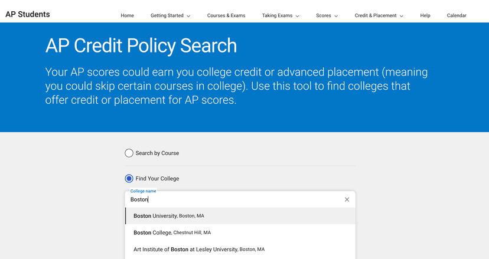Go to the Help page
The height and width of the screenshot is (259, 489).
425,15
